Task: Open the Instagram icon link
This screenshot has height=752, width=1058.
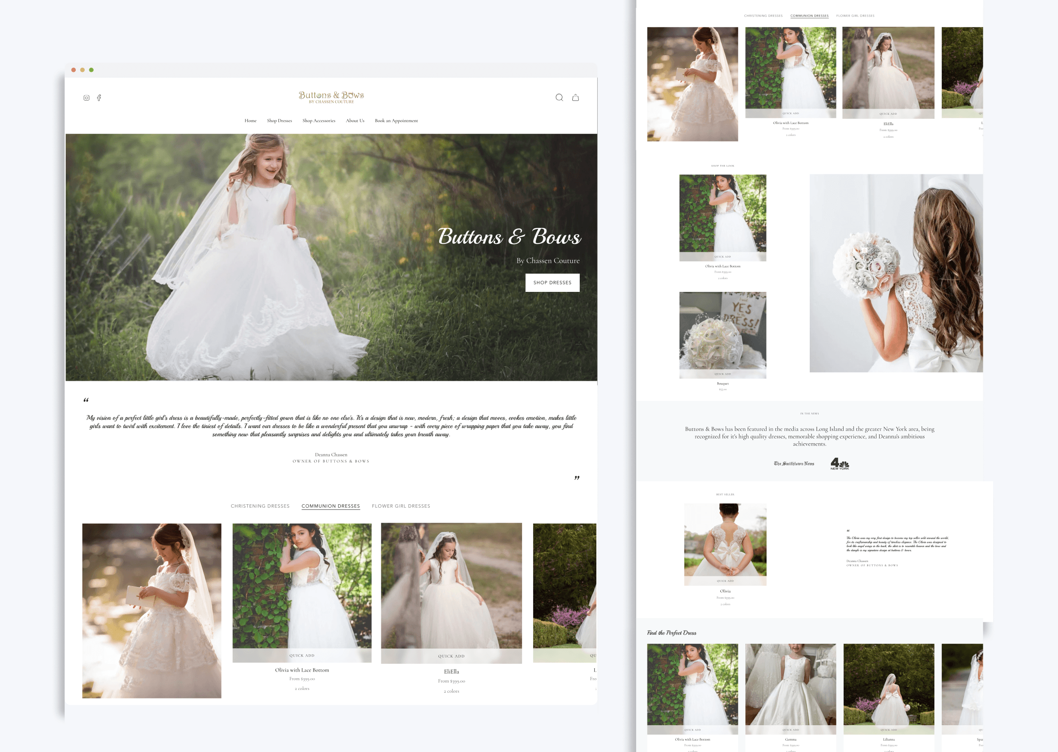Action: click(x=87, y=98)
